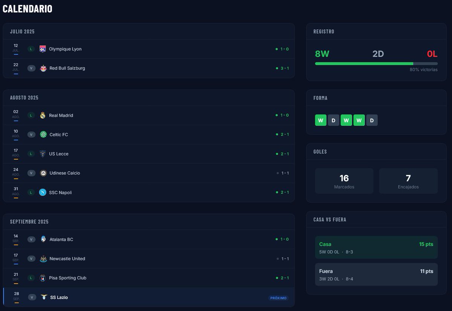
Task: Click the 1 - 0 score for Atalanta BC
Action: point(284,239)
